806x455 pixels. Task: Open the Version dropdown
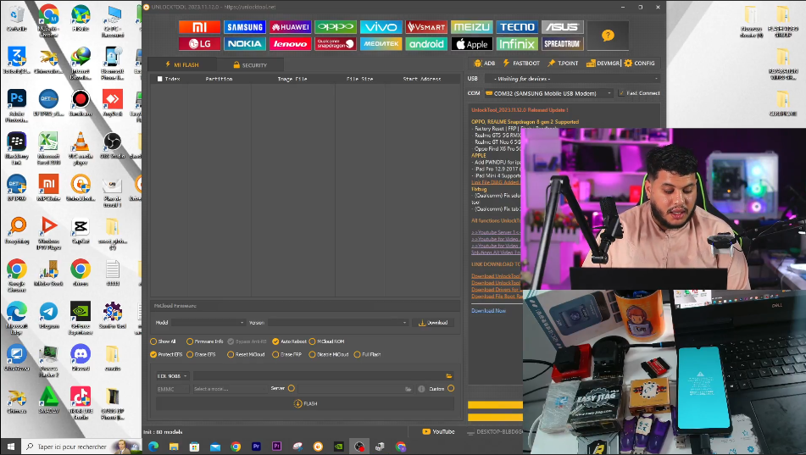(x=337, y=322)
